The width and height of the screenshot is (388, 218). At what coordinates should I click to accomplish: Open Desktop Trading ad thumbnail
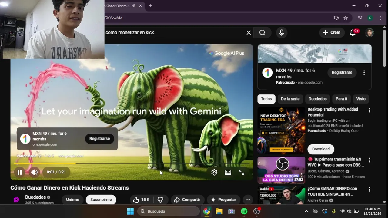pyautogui.click(x=281, y=131)
